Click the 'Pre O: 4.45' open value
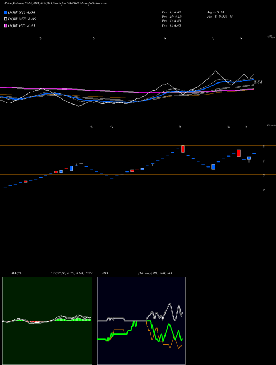Viewport: 276px width, 365px height. click(x=172, y=12)
